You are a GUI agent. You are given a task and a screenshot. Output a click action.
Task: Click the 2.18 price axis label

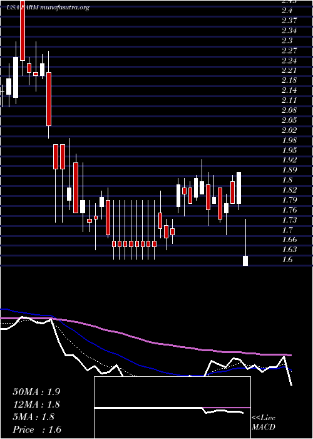click(289, 81)
